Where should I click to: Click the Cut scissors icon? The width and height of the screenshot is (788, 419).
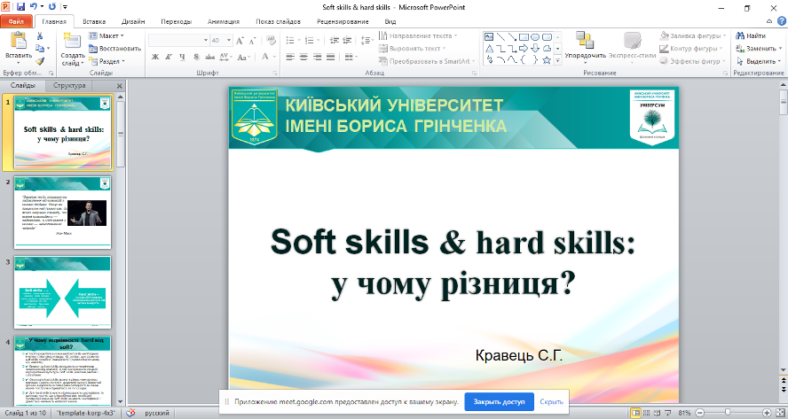tap(40, 35)
